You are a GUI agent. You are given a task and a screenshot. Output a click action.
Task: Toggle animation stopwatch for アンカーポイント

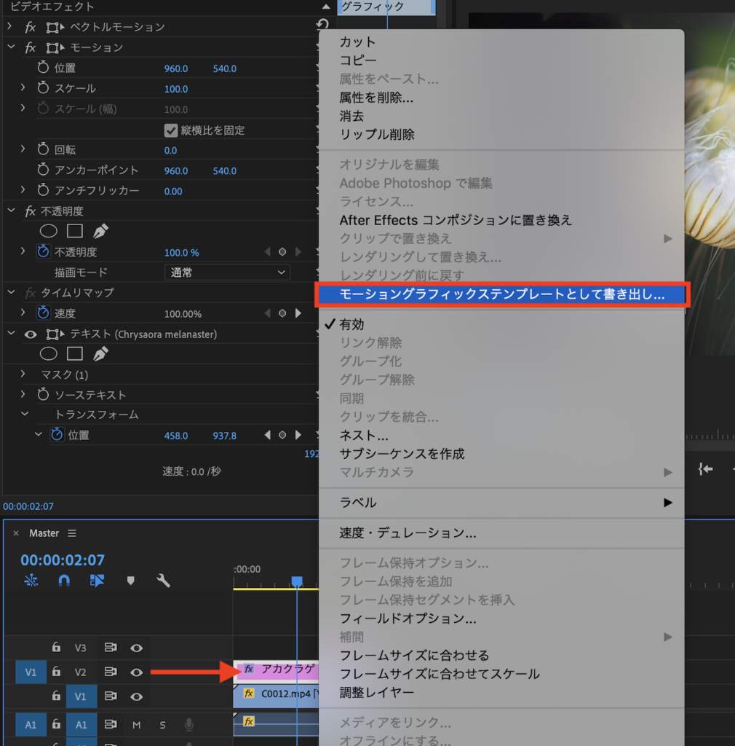click(43, 170)
